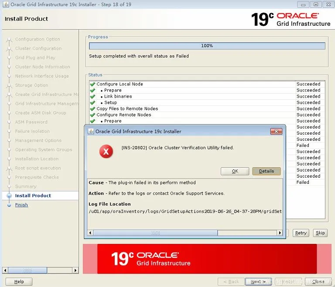Close the installer window from title bar
Screen dimensions: 335x287
[x=328, y=4]
